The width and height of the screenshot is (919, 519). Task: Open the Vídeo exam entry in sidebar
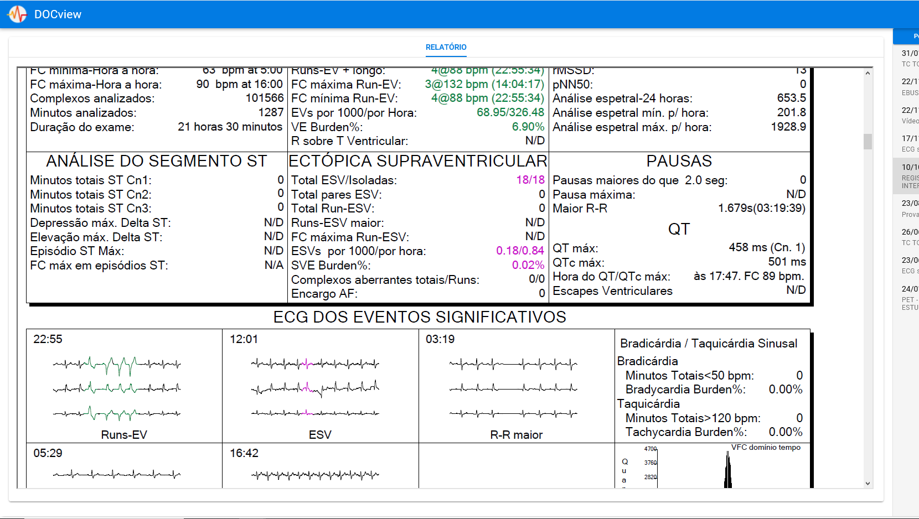pos(910,115)
